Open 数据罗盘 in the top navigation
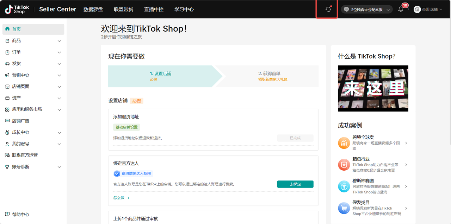 [93, 9]
